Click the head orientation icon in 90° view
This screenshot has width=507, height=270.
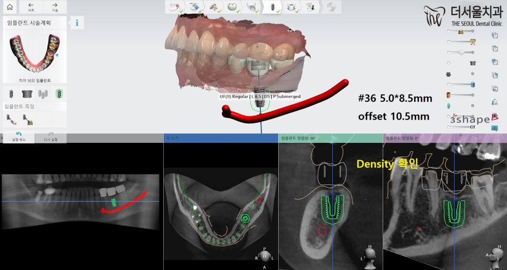pos(369,256)
